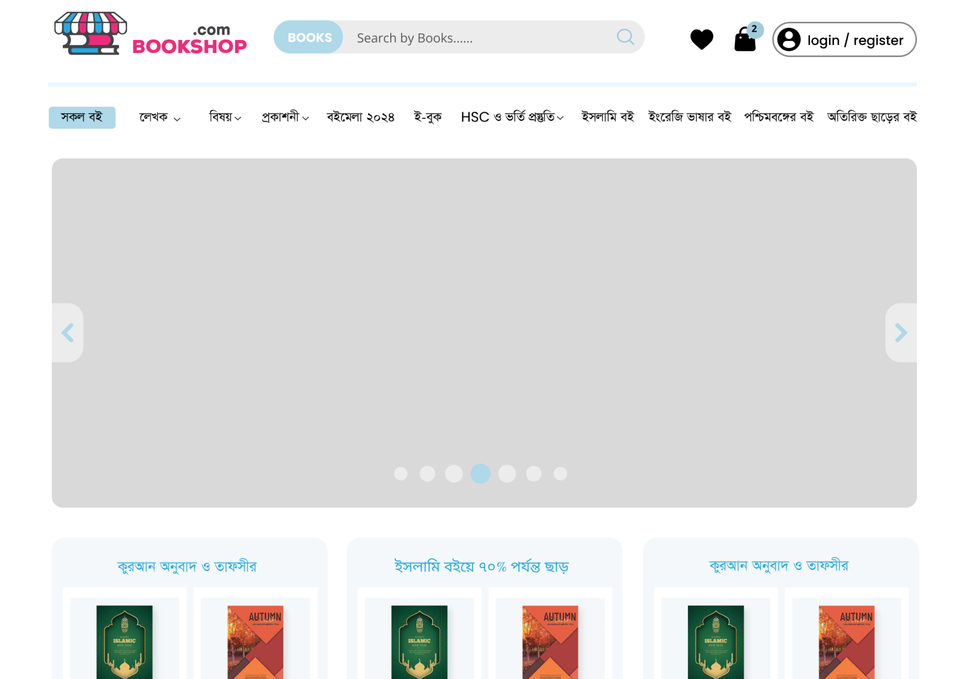Select the সকল বই tab
This screenshot has width=964, height=679.
tap(82, 117)
